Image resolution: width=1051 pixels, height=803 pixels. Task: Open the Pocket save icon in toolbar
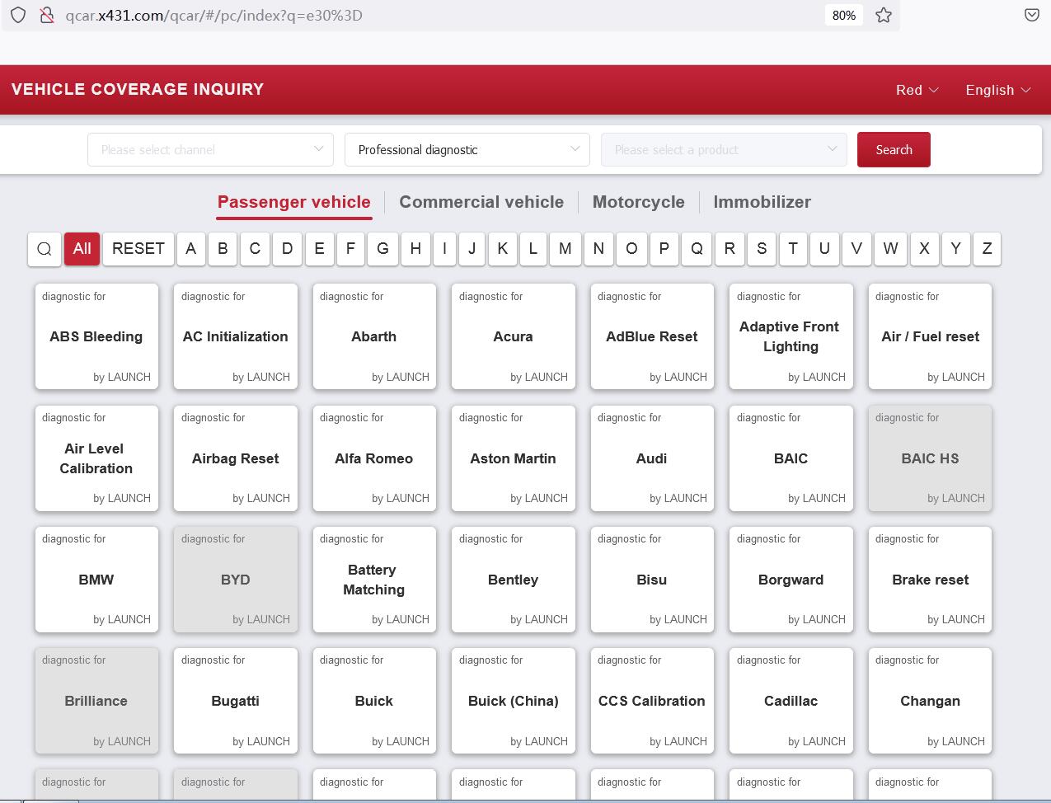(x=1031, y=16)
